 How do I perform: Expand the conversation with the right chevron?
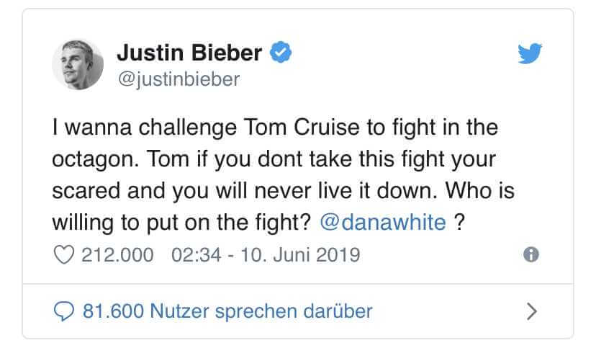[x=532, y=311]
